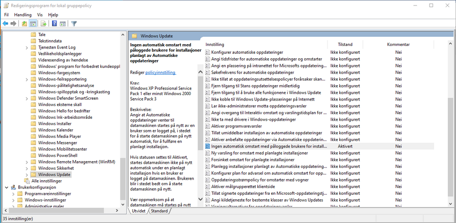The image size is (456, 223).
Task: Toggle the show/hide console tree button
Action: tap(33, 24)
